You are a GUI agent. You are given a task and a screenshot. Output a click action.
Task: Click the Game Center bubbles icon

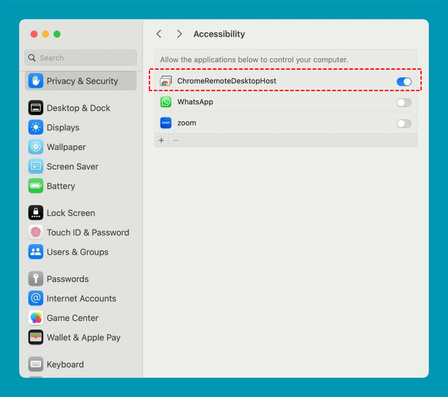coord(36,317)
